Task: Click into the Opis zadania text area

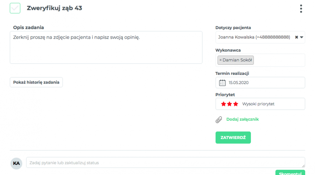Action: coord(106,47)
